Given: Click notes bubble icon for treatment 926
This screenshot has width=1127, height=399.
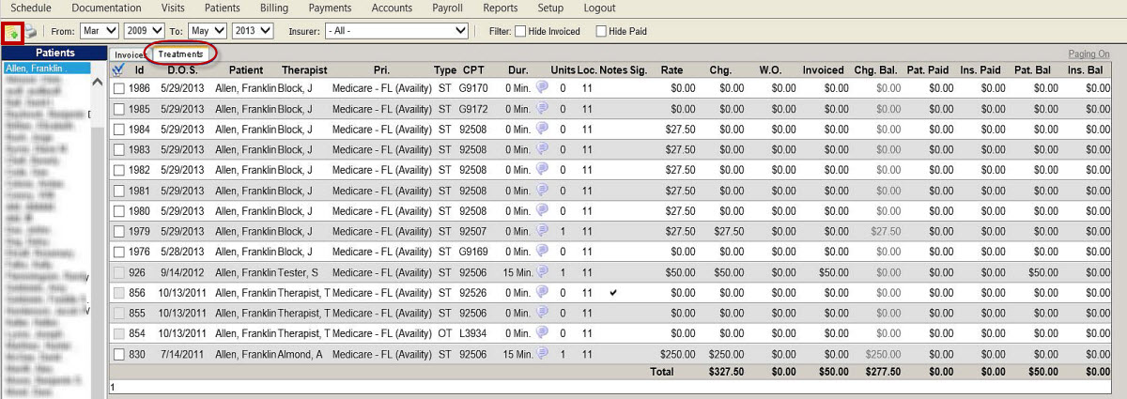Looking at the screenshot, I should point(542,272).
